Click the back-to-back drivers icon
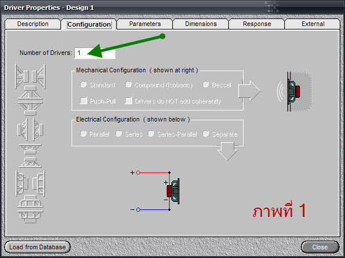The height and width of the screenshot is (258, 345). pos(30,130)
